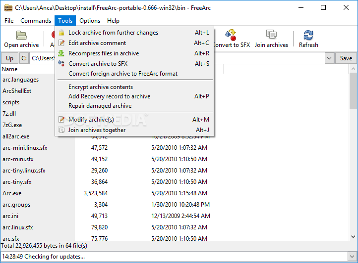Expand the path history dropdown arrow
Screen dimensions: 358x263
click(x=329, y=58)
